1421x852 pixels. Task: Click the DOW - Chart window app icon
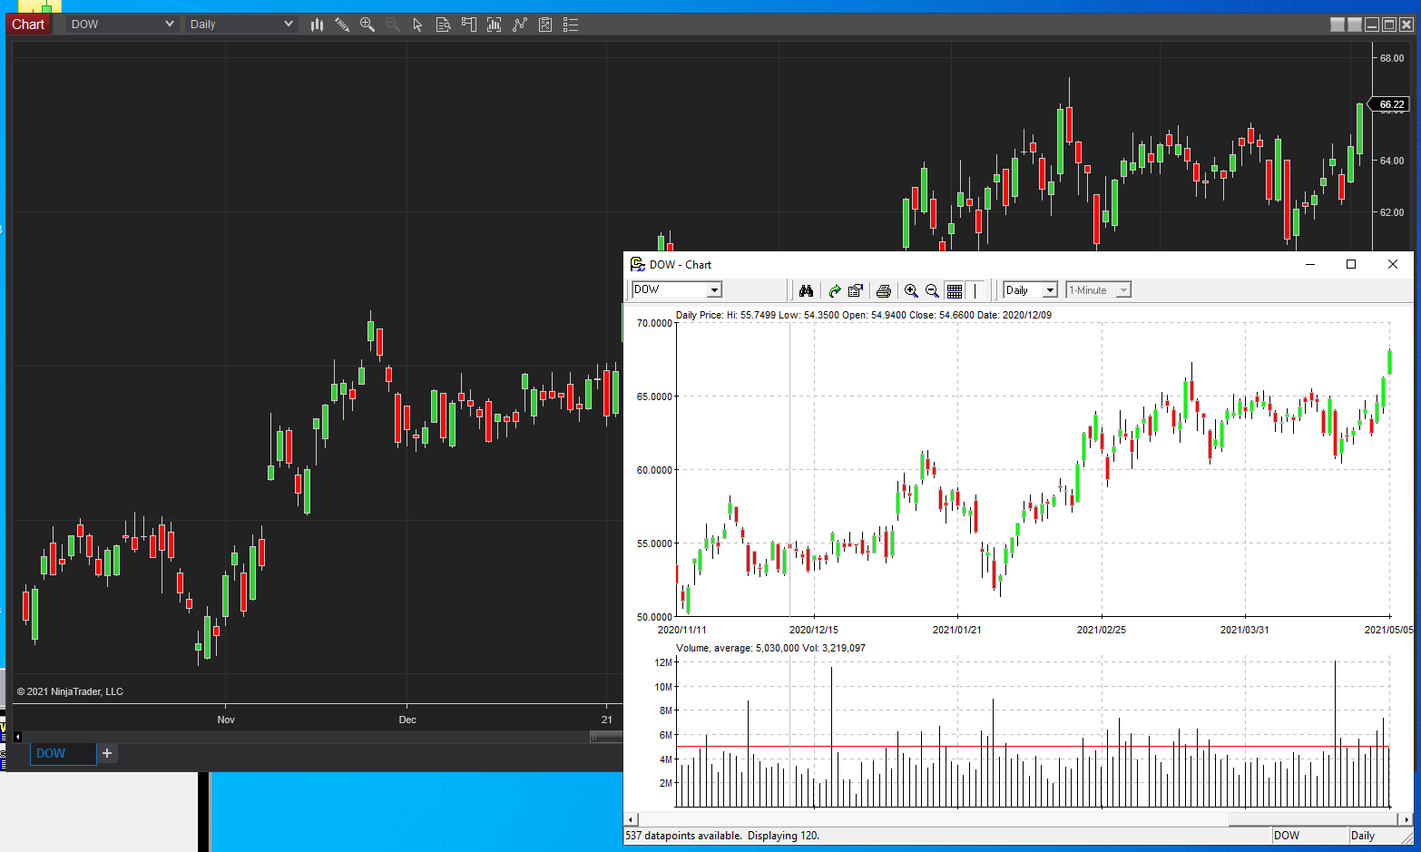point(637,264)
